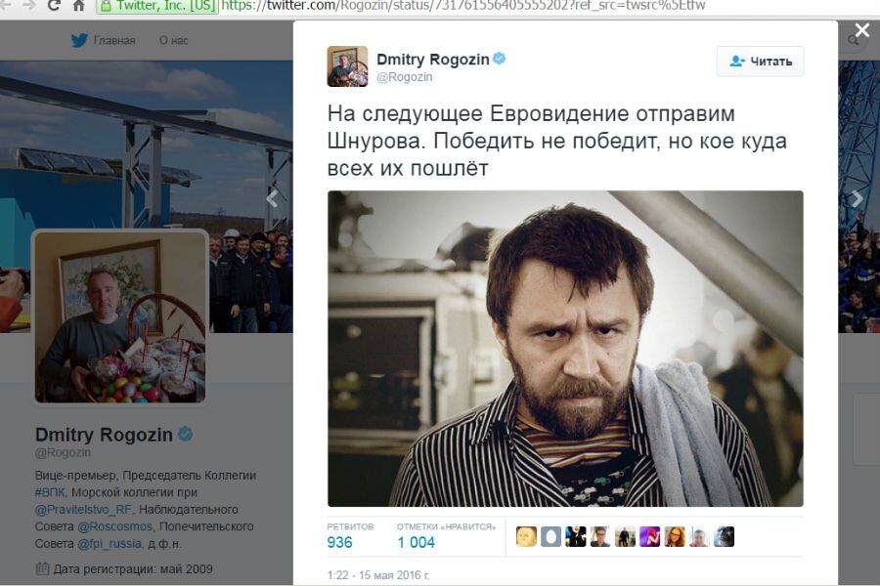Open the @Roscosmos profile link

115,526
